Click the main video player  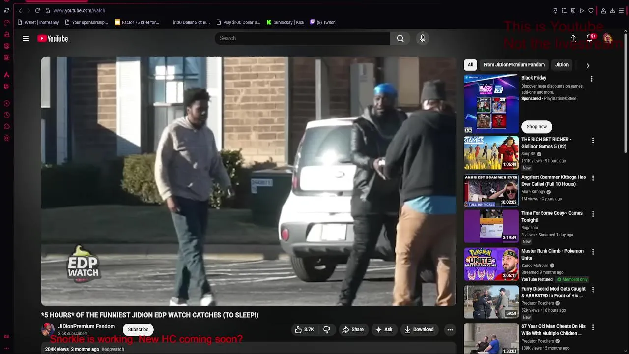click(x=249, y=181)
